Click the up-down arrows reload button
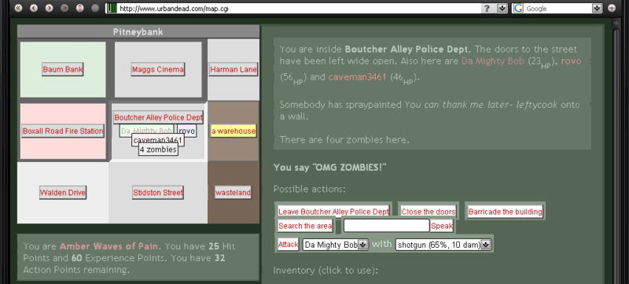This screenshot has height=284, width=629. tap(79, 8)
